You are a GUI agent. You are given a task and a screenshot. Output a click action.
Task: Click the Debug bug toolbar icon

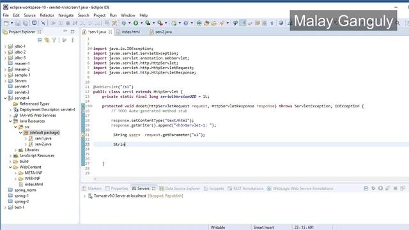124,23
